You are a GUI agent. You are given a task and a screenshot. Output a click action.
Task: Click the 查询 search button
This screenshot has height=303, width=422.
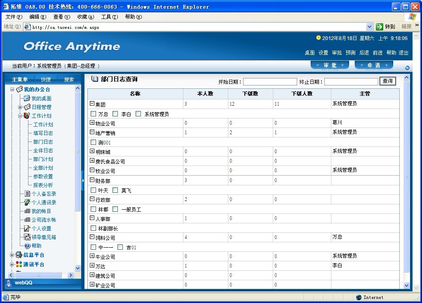387,81
